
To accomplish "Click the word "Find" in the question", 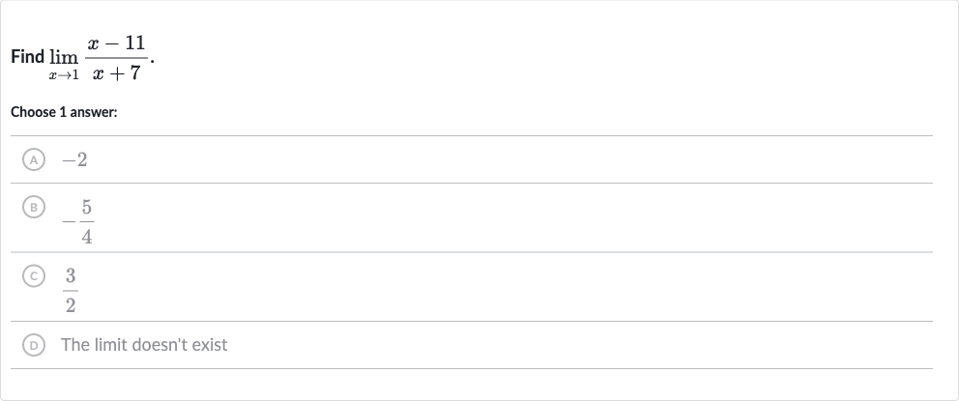I will (x=27, y=57).
